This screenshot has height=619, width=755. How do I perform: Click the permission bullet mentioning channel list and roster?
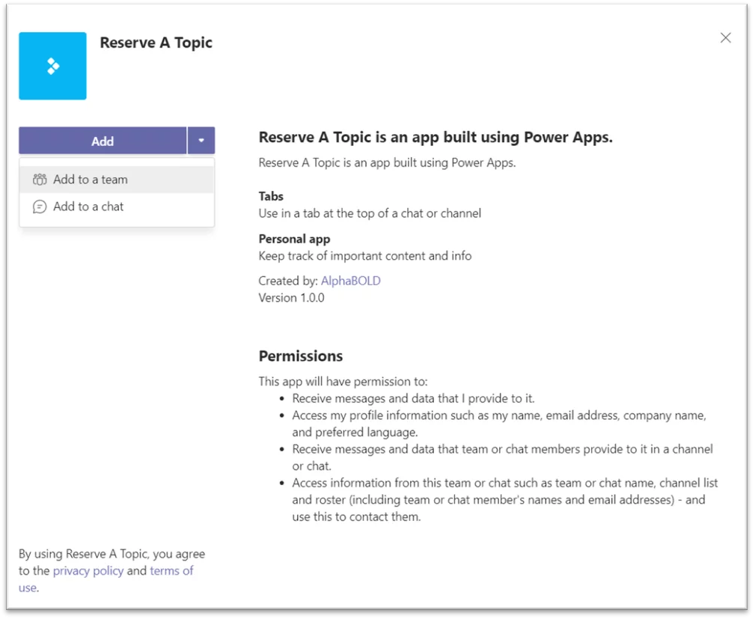[504, 499]
